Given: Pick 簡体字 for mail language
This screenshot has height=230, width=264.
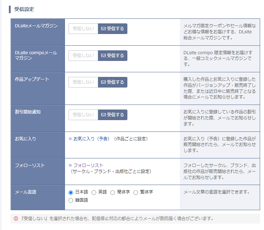Looking at the screenshot, I should [x=113, y=192].
